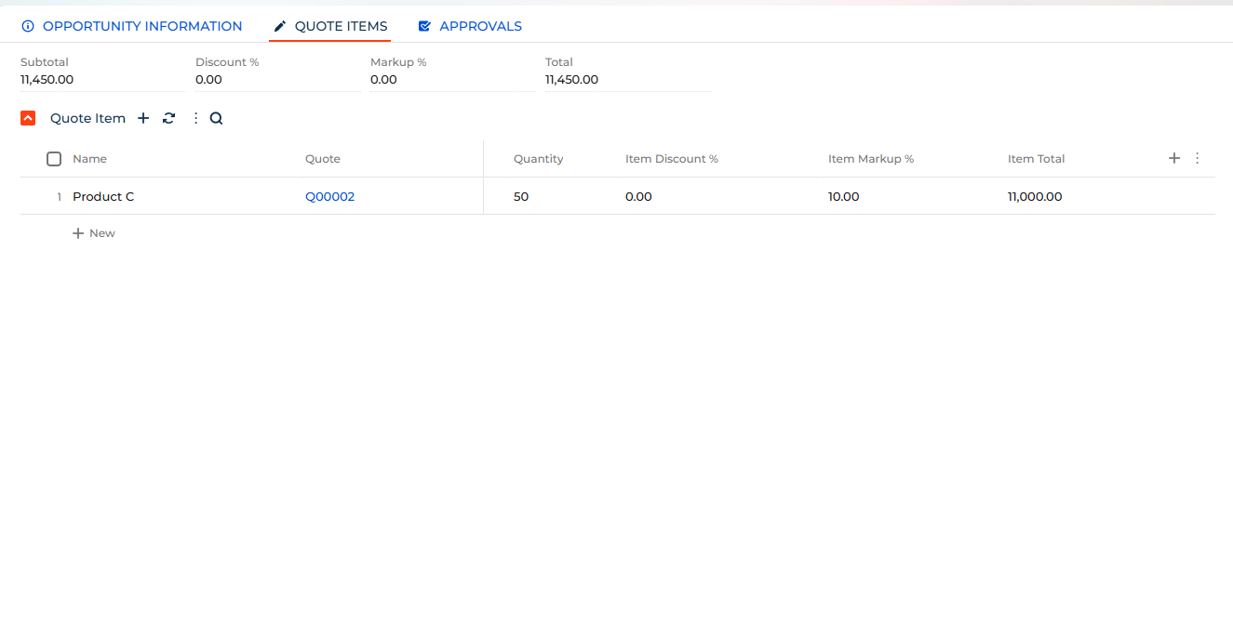1233x633 pixels.
Task: Refresh the Quote Item list
Action: pyautogui.click(x=168, y=118)
